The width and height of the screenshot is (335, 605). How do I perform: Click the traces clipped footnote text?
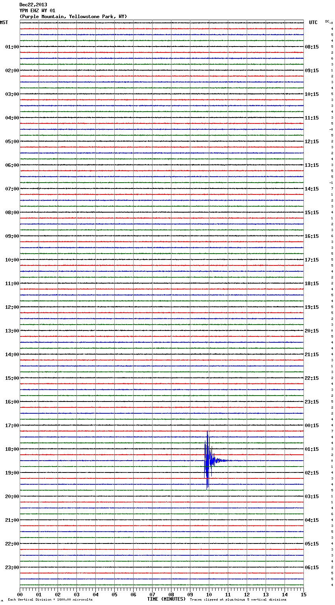tap(238, 600)
